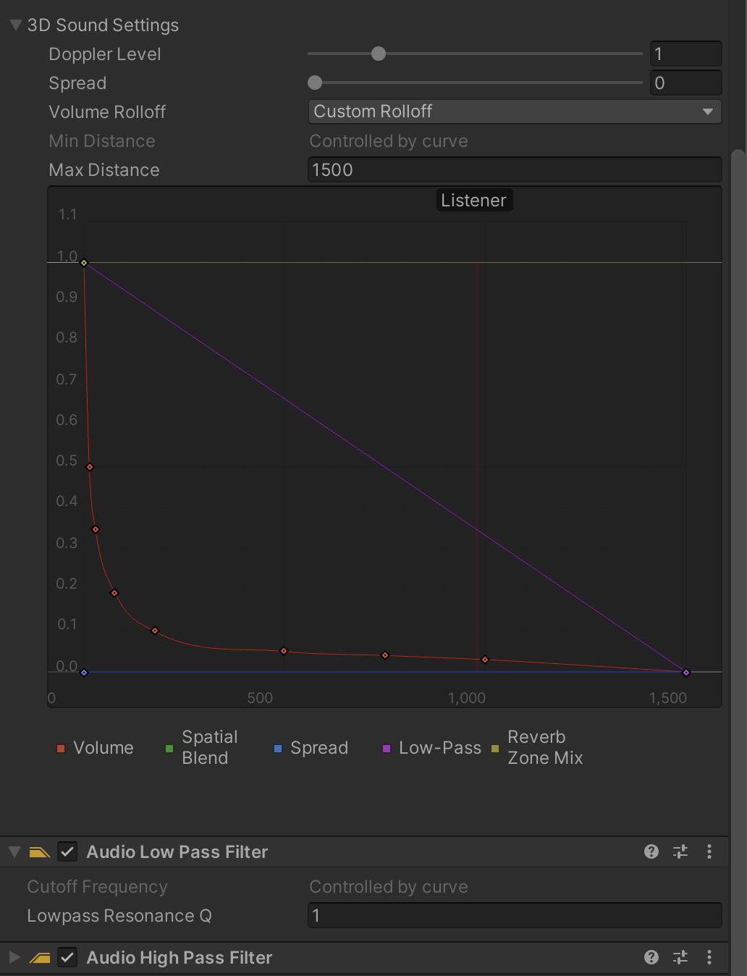The image size is (747, 976).
Task: Click the Listener marker label
Action: point(474,200)
